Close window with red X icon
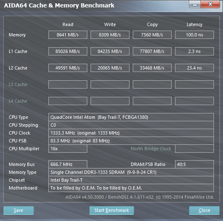 pyautogui.click(x=210, y=5)
